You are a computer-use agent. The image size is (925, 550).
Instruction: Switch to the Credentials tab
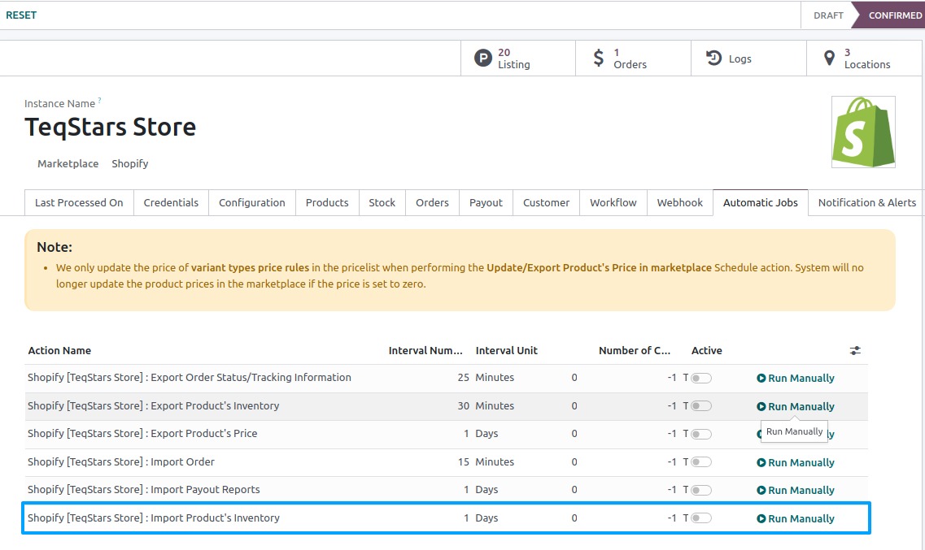171,202
